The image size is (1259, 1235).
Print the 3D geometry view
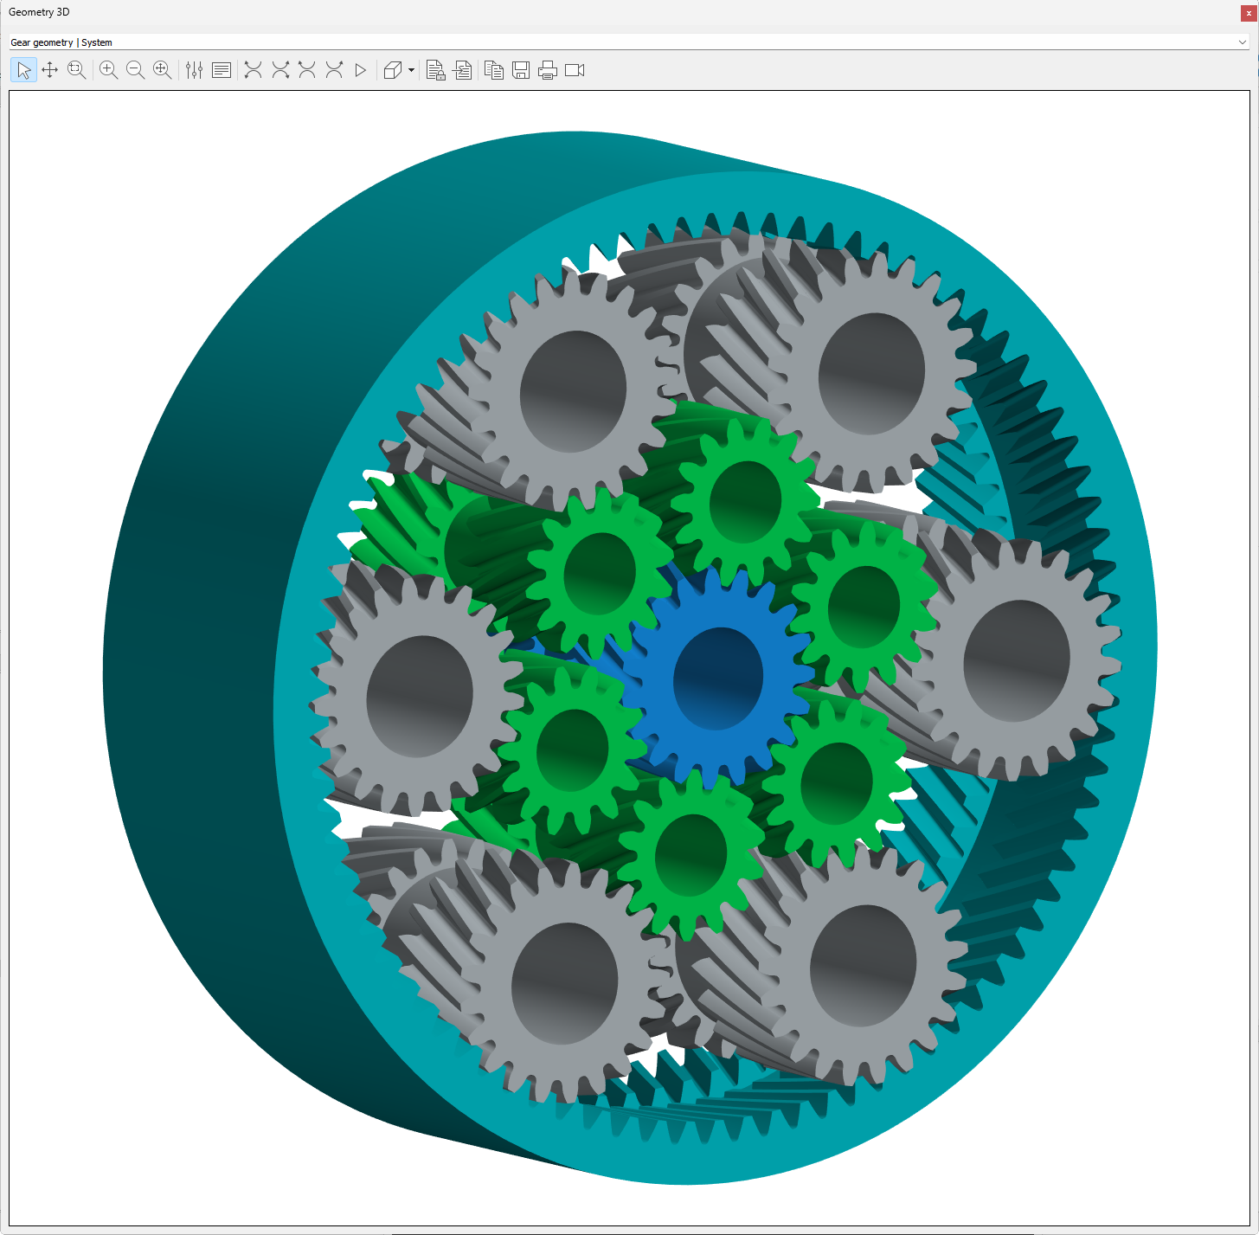coord(548,70)
